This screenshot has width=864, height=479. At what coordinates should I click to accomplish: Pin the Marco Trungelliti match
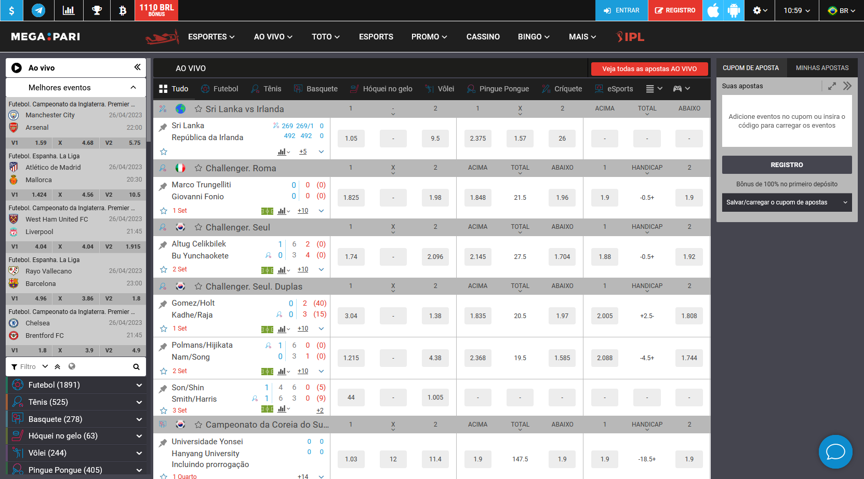click(x=163, y=186)
